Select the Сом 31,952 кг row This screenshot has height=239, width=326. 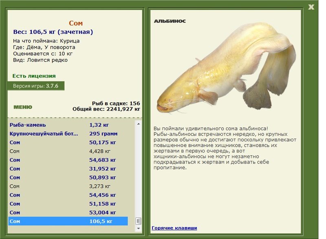coord(68,169)
